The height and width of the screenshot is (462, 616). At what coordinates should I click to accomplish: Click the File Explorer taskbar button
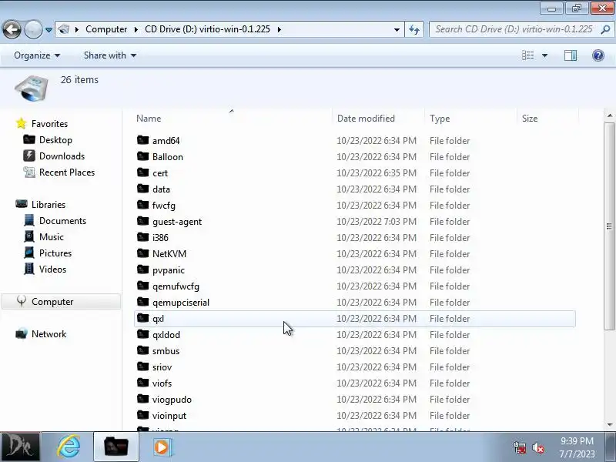click(116, 447)
